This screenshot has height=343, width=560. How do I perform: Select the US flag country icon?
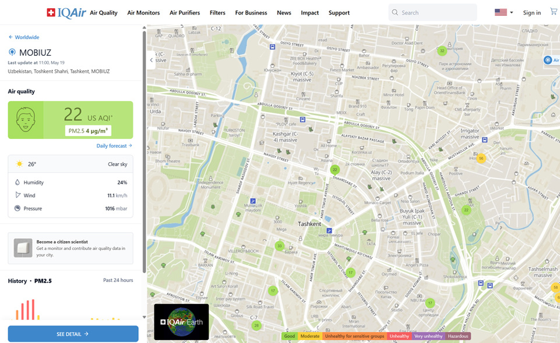pos(501,12)
